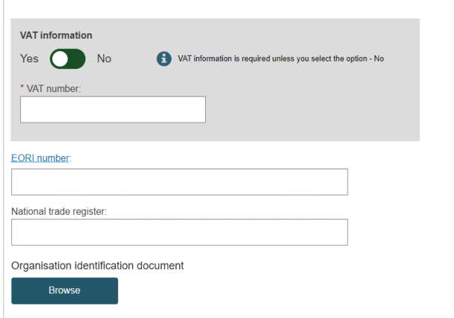
Task: Click the "VAT number:" field label
Action: (x=55, y=88)
